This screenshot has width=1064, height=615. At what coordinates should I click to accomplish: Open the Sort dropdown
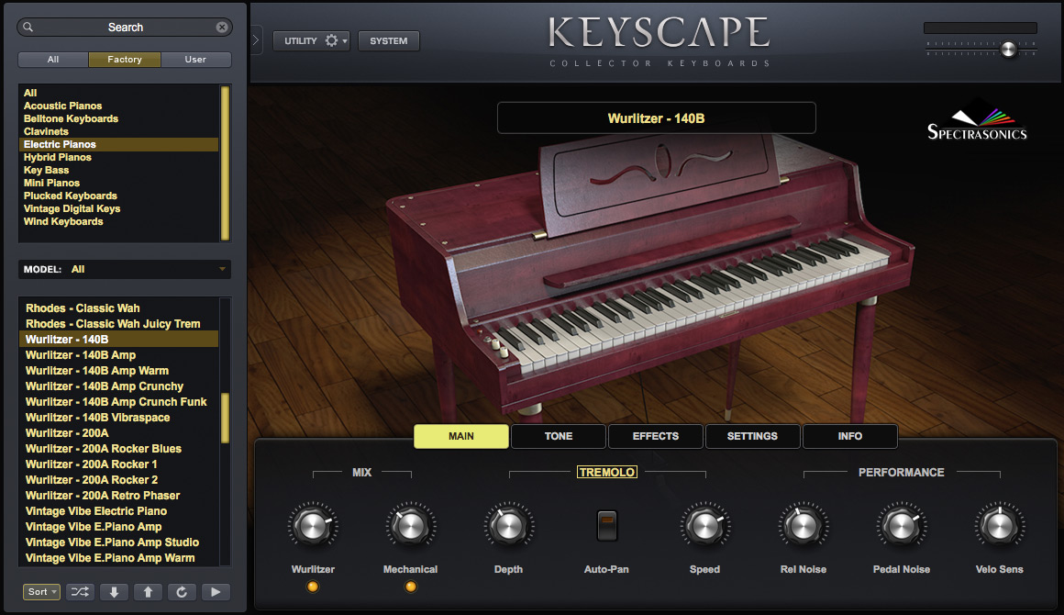[41, 592]
